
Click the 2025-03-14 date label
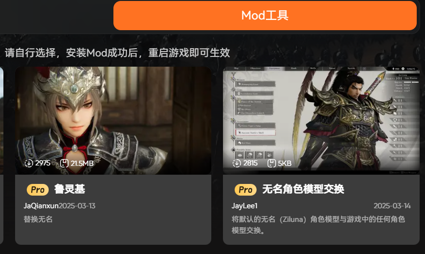point(392,206)
